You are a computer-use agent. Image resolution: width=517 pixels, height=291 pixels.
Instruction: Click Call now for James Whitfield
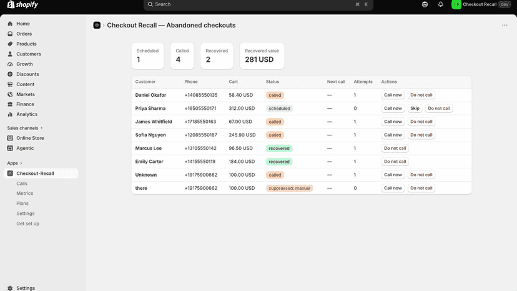coord(393,122)
